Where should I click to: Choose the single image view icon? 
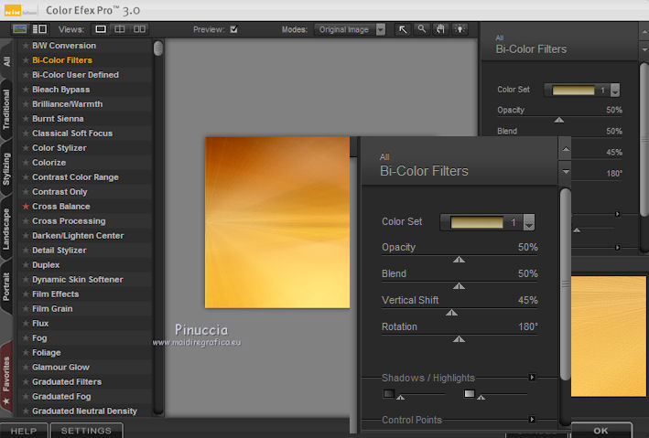tap(101, 29)
